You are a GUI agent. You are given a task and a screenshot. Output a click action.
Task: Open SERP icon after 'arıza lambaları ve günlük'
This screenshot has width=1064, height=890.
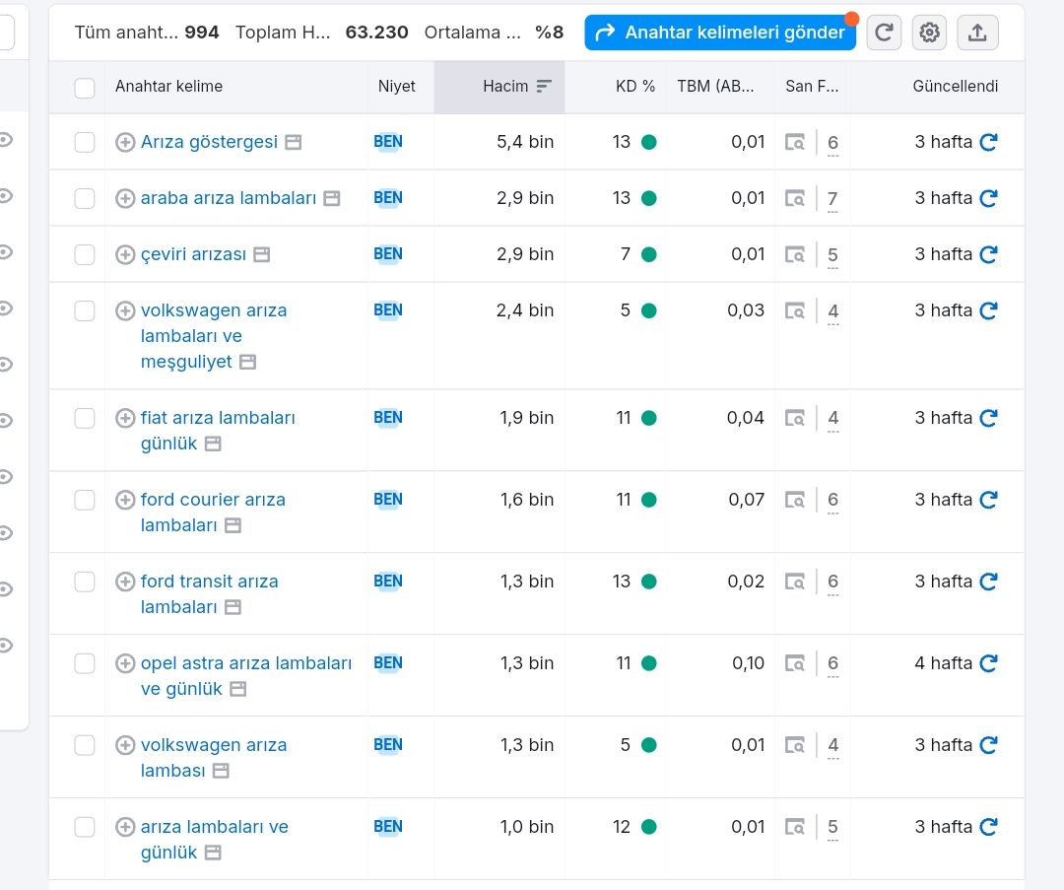pyautogui.click(x=213, y=853)
